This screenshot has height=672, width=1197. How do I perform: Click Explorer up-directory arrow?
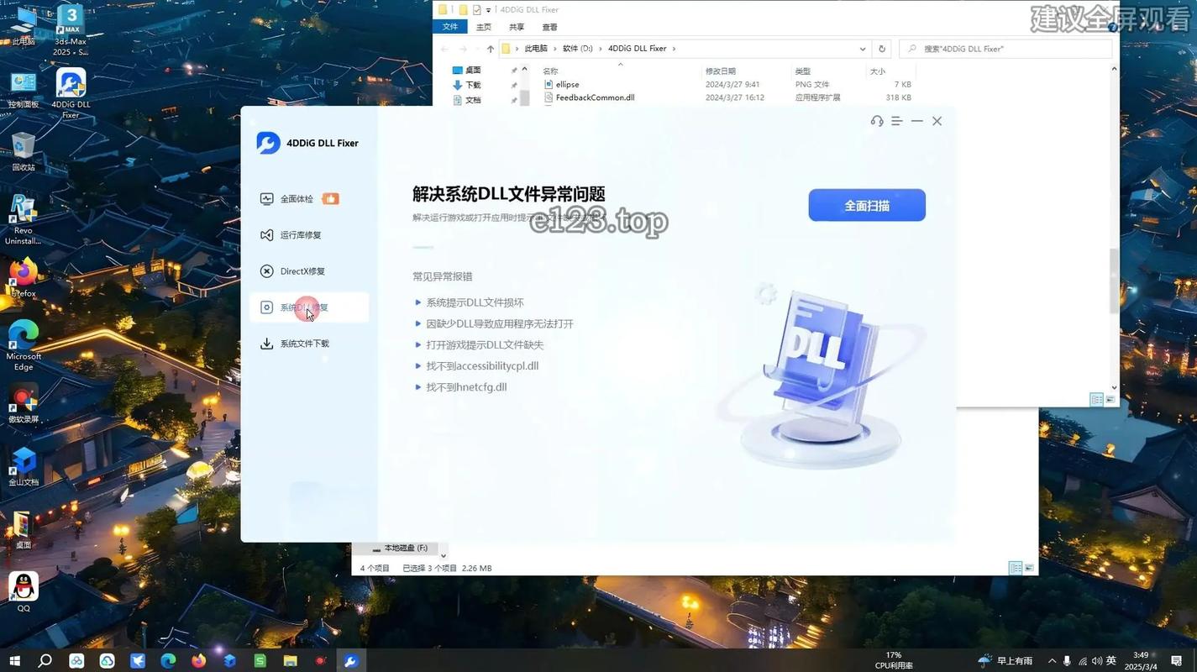pyautogui.click(x=491, y=49)
